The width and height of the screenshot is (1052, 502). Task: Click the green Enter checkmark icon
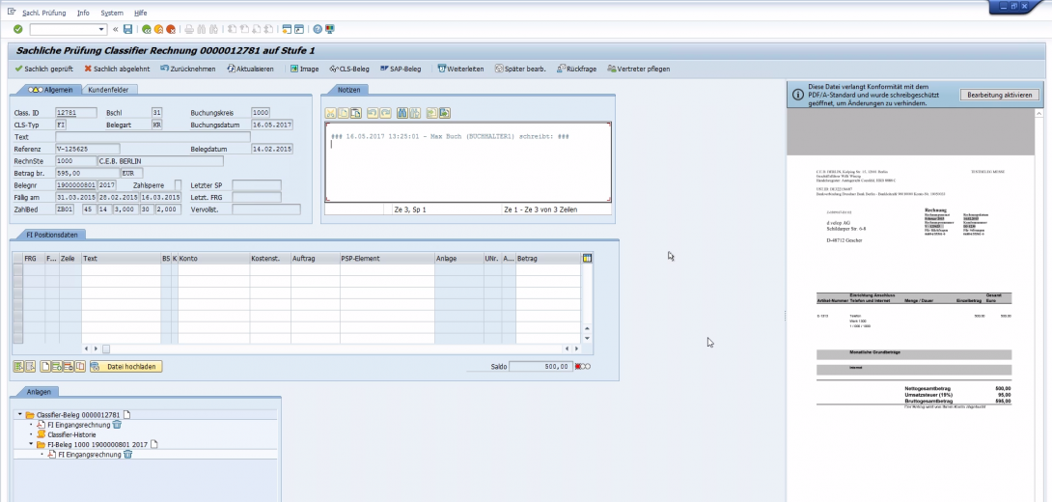(x=18, y=30)
